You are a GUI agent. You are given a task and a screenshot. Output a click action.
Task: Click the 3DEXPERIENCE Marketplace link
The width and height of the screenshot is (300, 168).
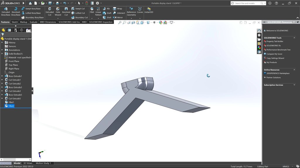[278, 73]
